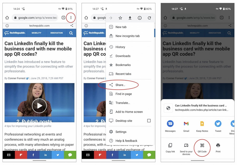The image size is (237, 165).
Task: Click the download page icon in menu header
Action: tap(130, 18)
